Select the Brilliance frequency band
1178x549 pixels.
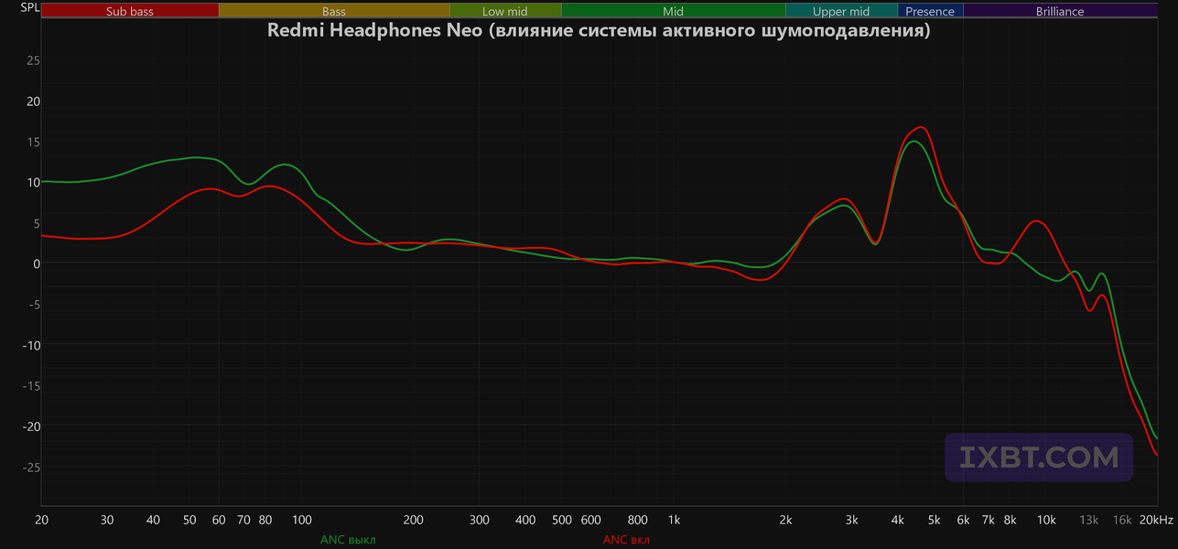tap(1060, 11)
